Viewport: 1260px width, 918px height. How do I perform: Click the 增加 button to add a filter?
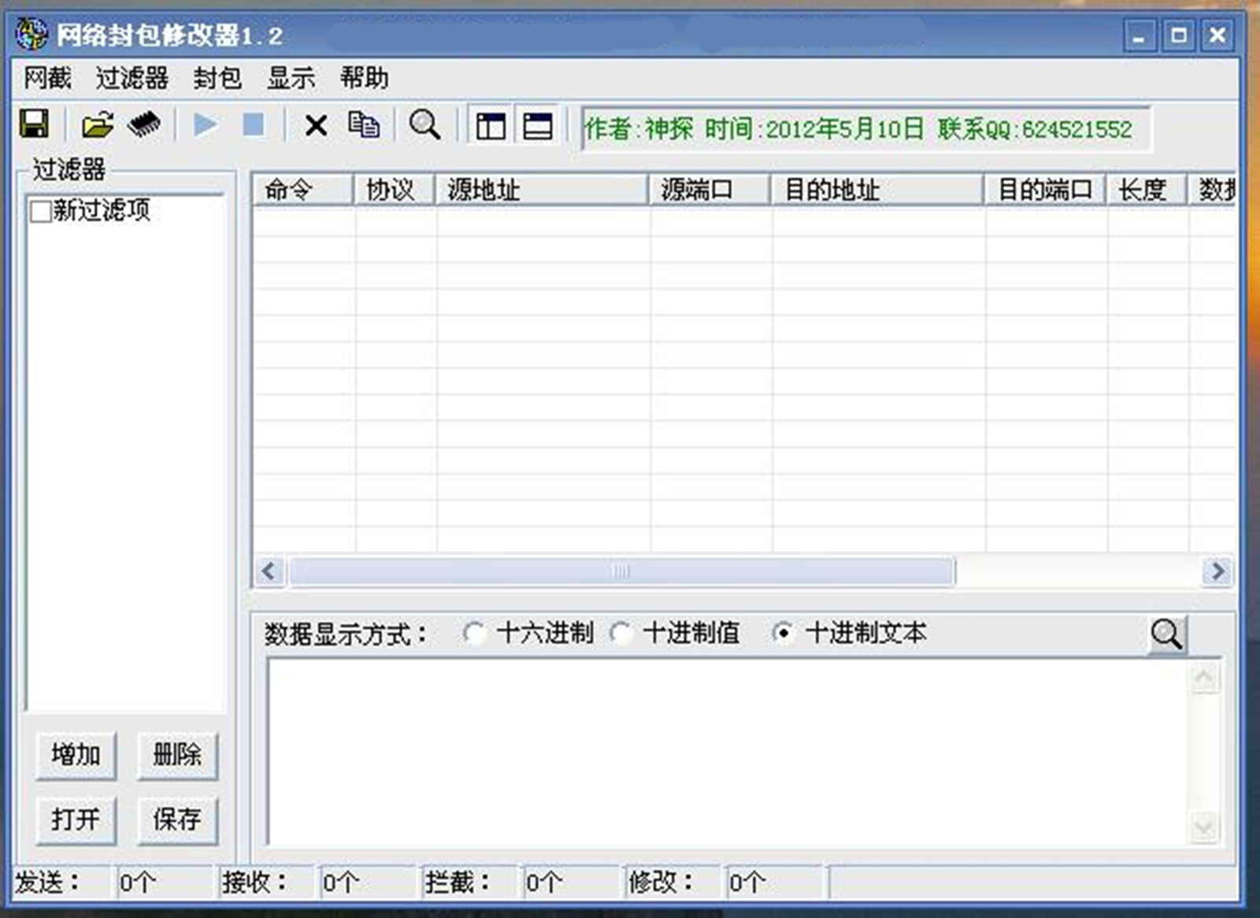point(76,754)
